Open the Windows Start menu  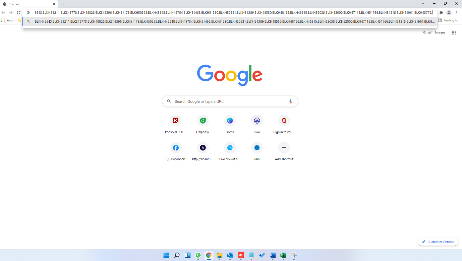[166, 255]
